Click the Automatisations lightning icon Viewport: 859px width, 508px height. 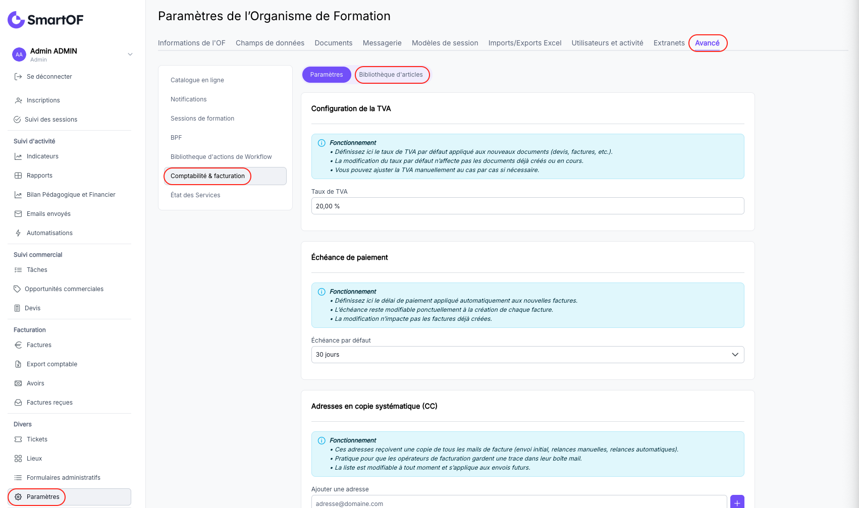click(x=18, y=233)
